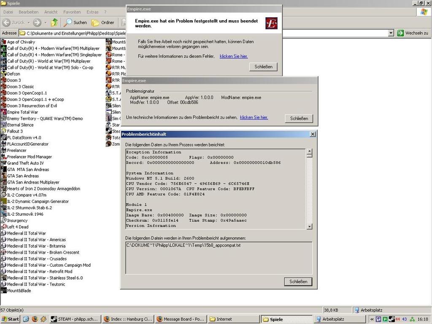Click the report scrollbar up arrow

(x=309, y=151)
